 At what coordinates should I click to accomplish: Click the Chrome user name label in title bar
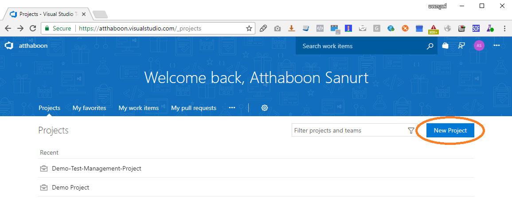pos(437,6)
